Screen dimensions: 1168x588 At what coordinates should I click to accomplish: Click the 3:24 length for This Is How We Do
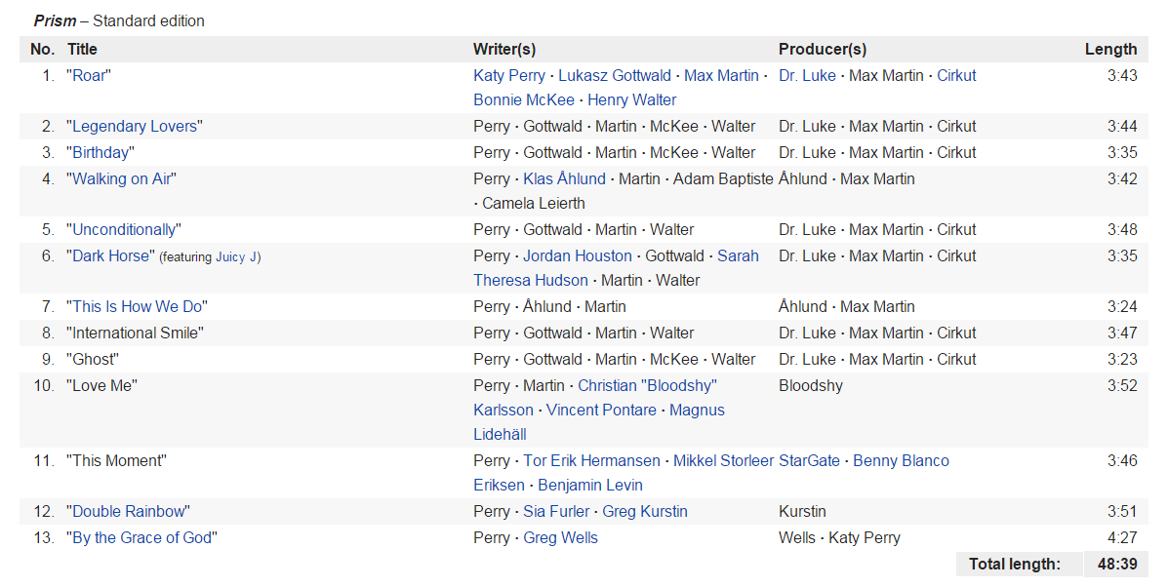1122,306
